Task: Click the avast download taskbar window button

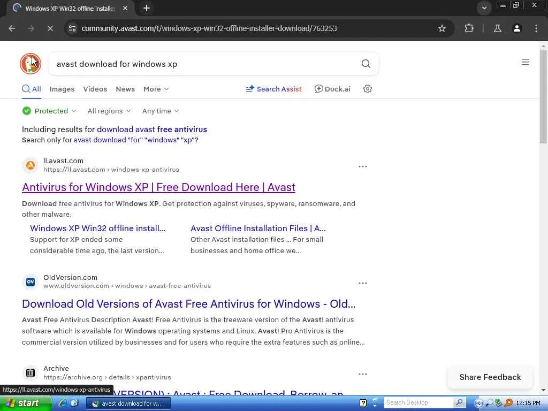Action: tap(128, 404)
